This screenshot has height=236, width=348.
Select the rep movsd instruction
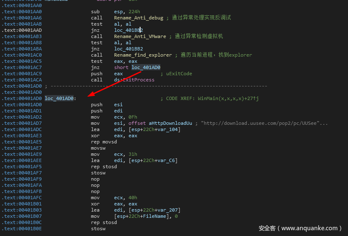tap(104, 142)
